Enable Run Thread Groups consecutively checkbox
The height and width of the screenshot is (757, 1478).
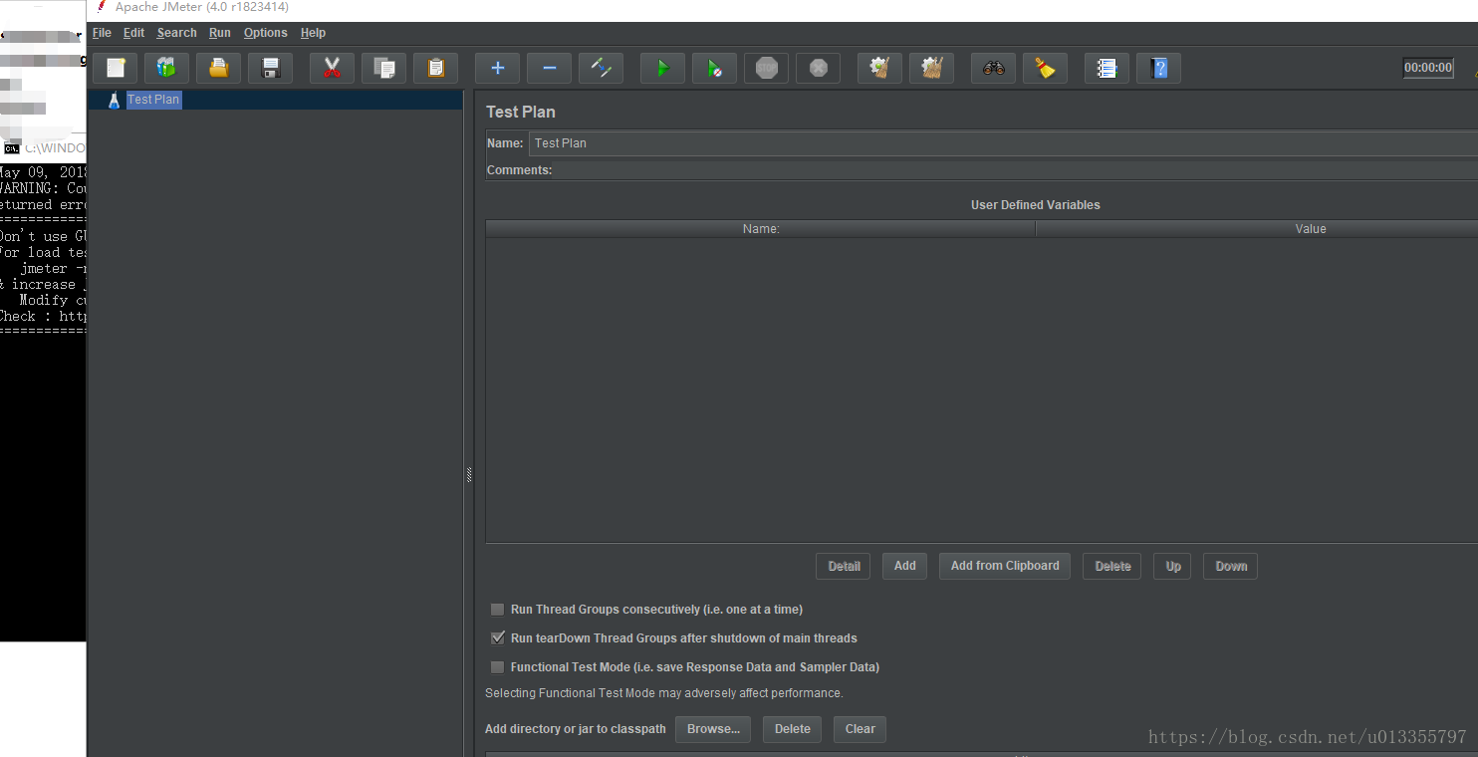pos(498,610)
